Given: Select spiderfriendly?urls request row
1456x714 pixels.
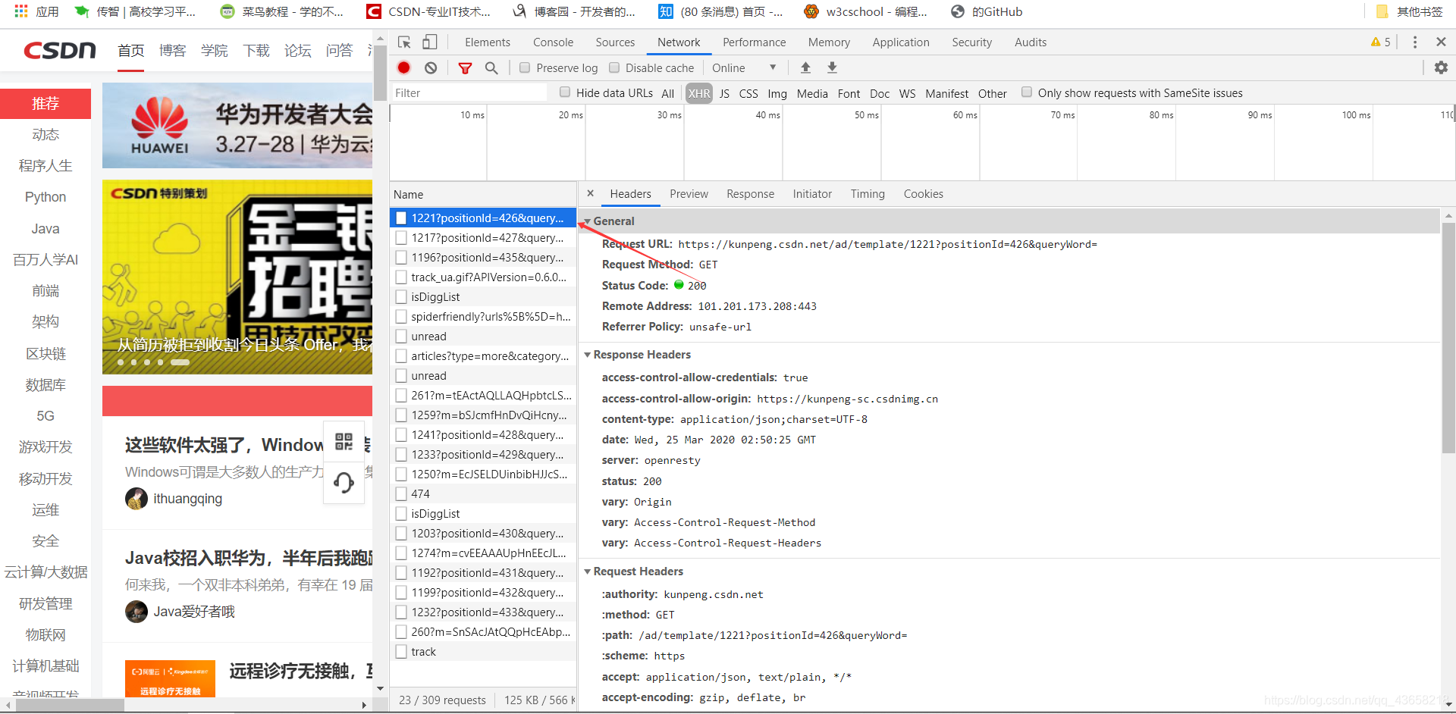Looking at the screenshot, I should [x=484, y=317].
